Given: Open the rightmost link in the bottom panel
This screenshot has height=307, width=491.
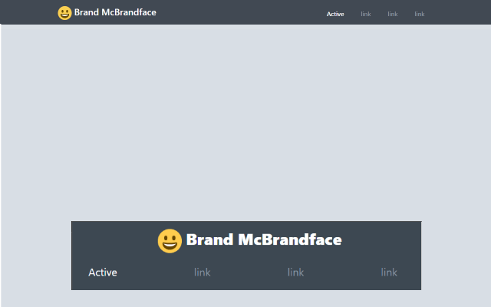Looking at the screenshot, I should pyautogui.click(x=389, y=272).
